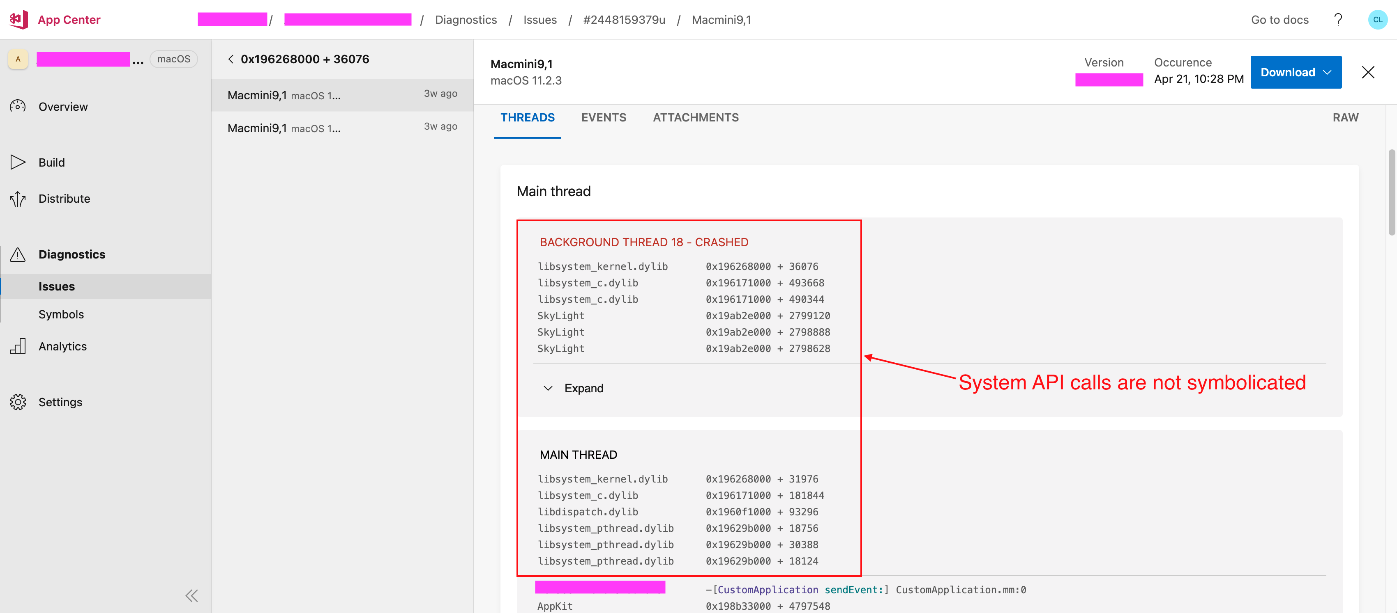
Task: Click the BACKGROUND THREAD 18 - CRASHED heading
Action: coord(644,242)
